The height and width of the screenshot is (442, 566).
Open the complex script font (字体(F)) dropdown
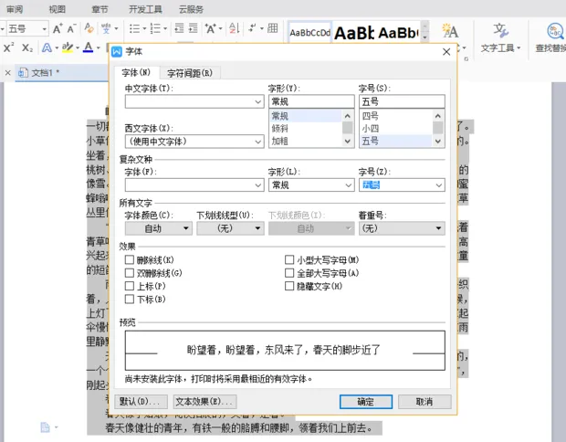tap(194, 185)
